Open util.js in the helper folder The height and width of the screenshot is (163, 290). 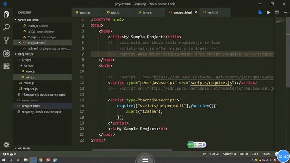(x=42, y=77)
